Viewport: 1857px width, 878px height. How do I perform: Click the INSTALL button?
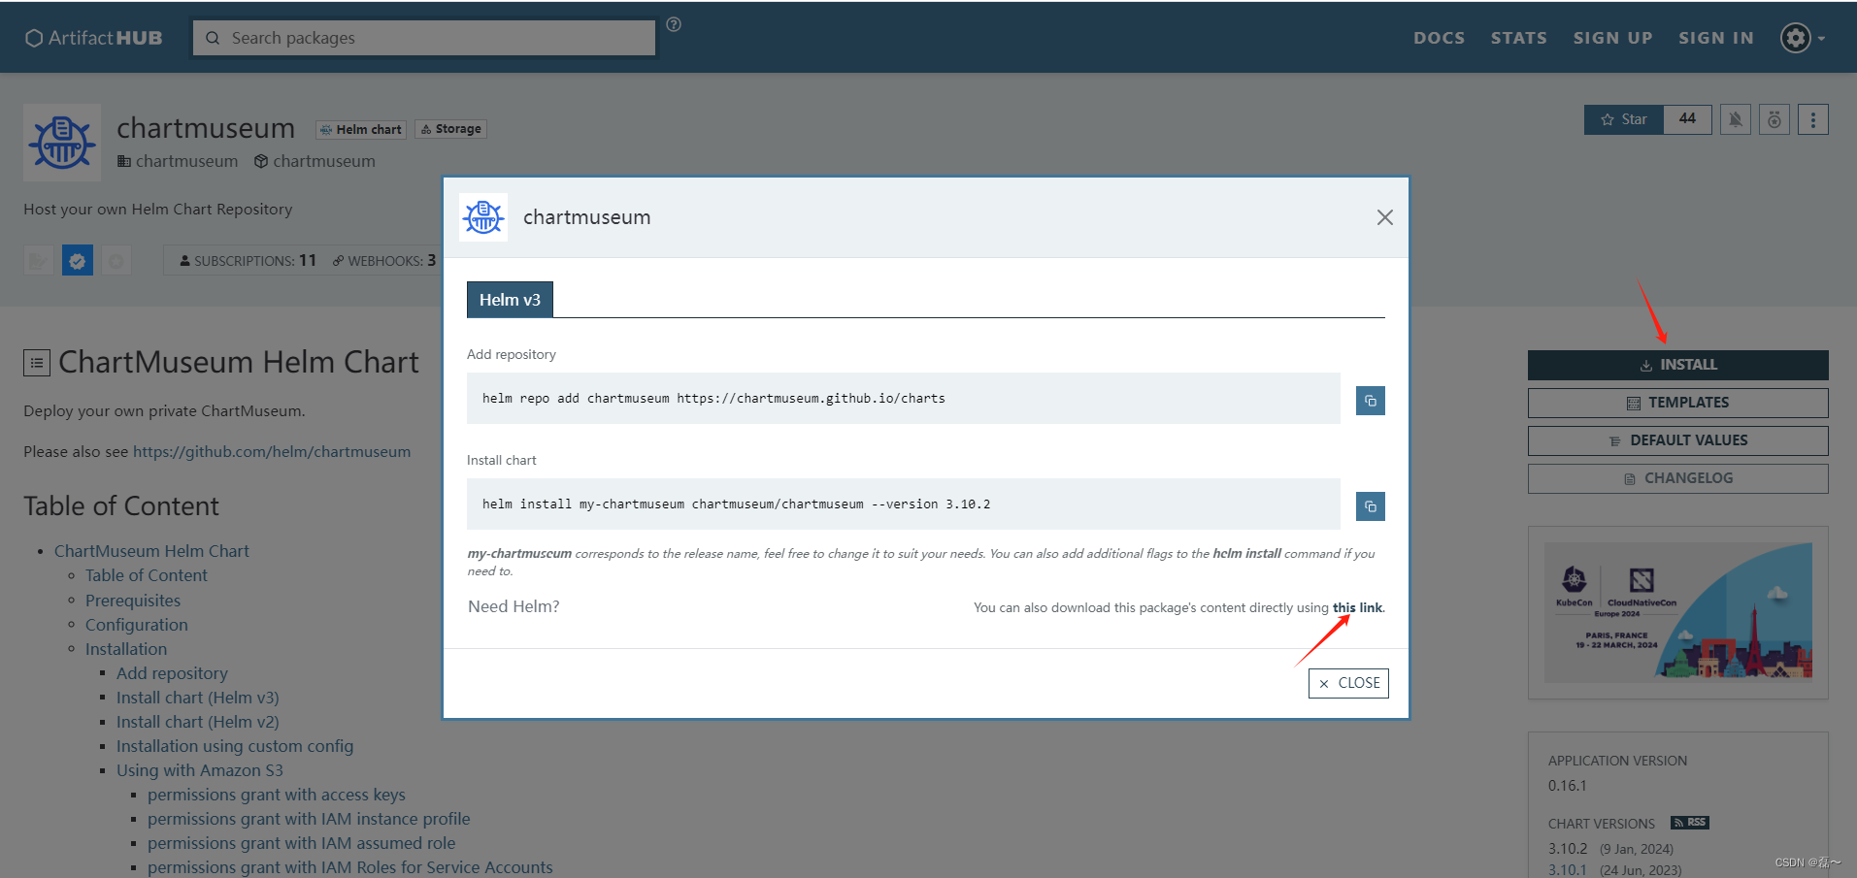(x=1678, y=365)
